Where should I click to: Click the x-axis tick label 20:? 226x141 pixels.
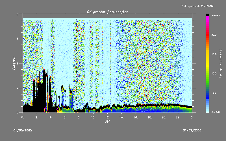164,117
